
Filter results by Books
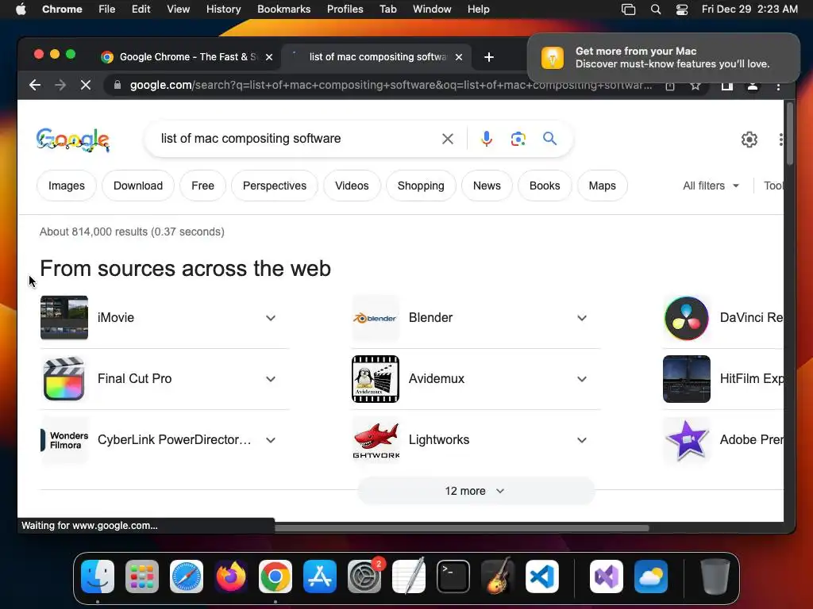coord(545,186)
